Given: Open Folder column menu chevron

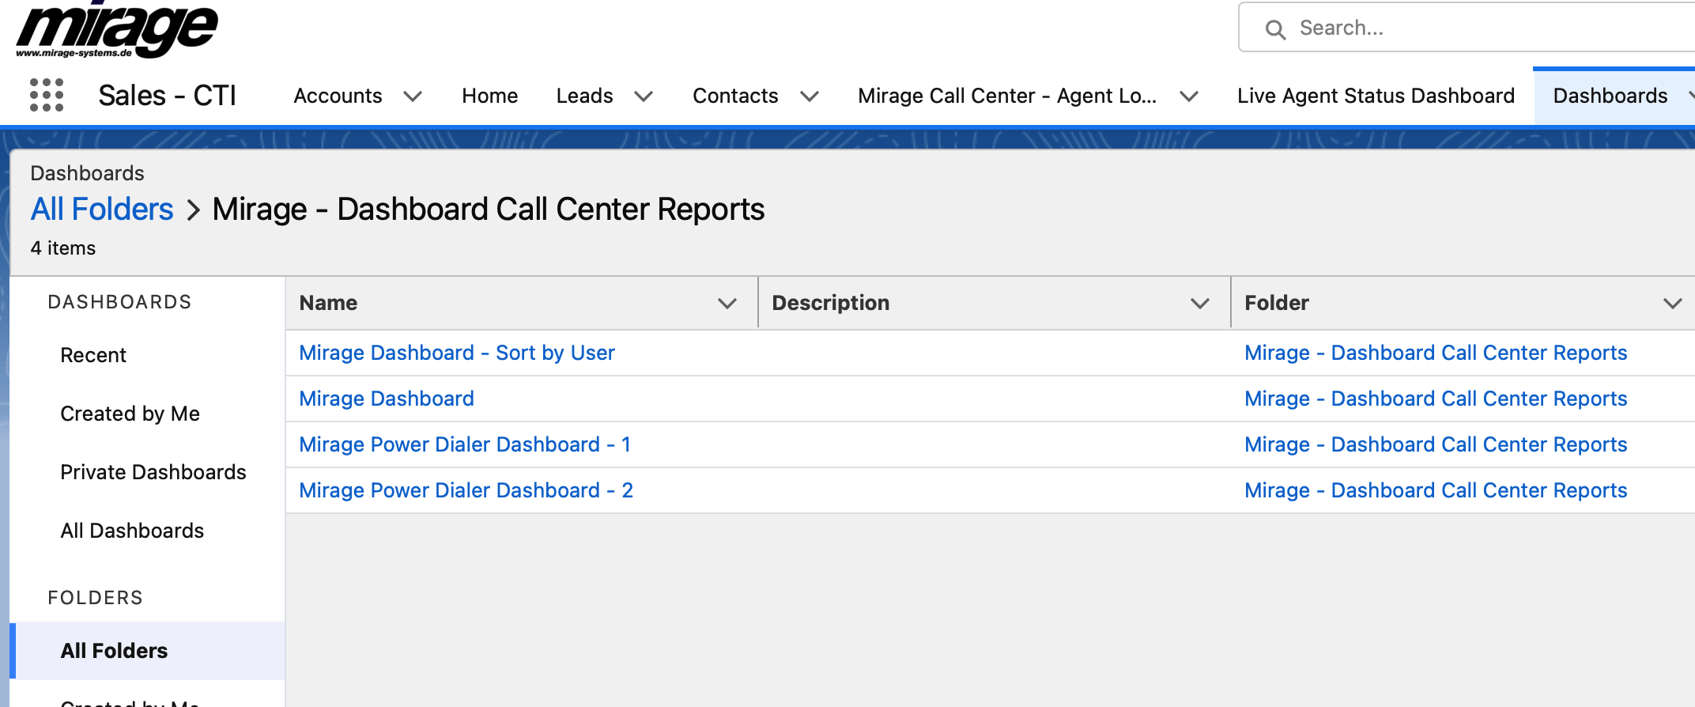Looking at the screenshot, I should click(x=1673, y=304).
